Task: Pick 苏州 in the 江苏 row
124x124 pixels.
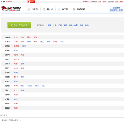Action: point(22,64)
